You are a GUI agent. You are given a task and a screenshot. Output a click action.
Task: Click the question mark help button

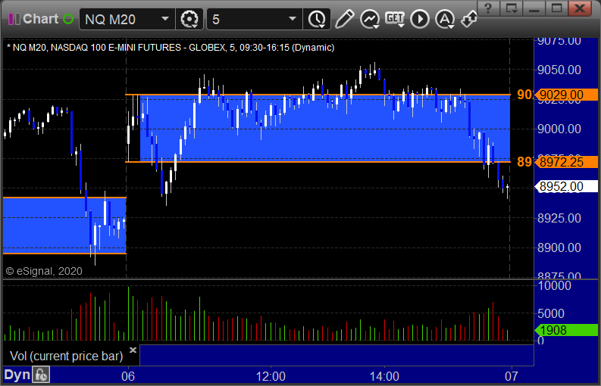pyautogui.click(x=488, y=8)
